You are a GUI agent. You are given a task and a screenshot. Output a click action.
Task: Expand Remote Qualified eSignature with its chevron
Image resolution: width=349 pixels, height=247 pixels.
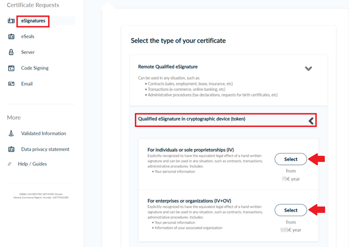pos(308,69)
